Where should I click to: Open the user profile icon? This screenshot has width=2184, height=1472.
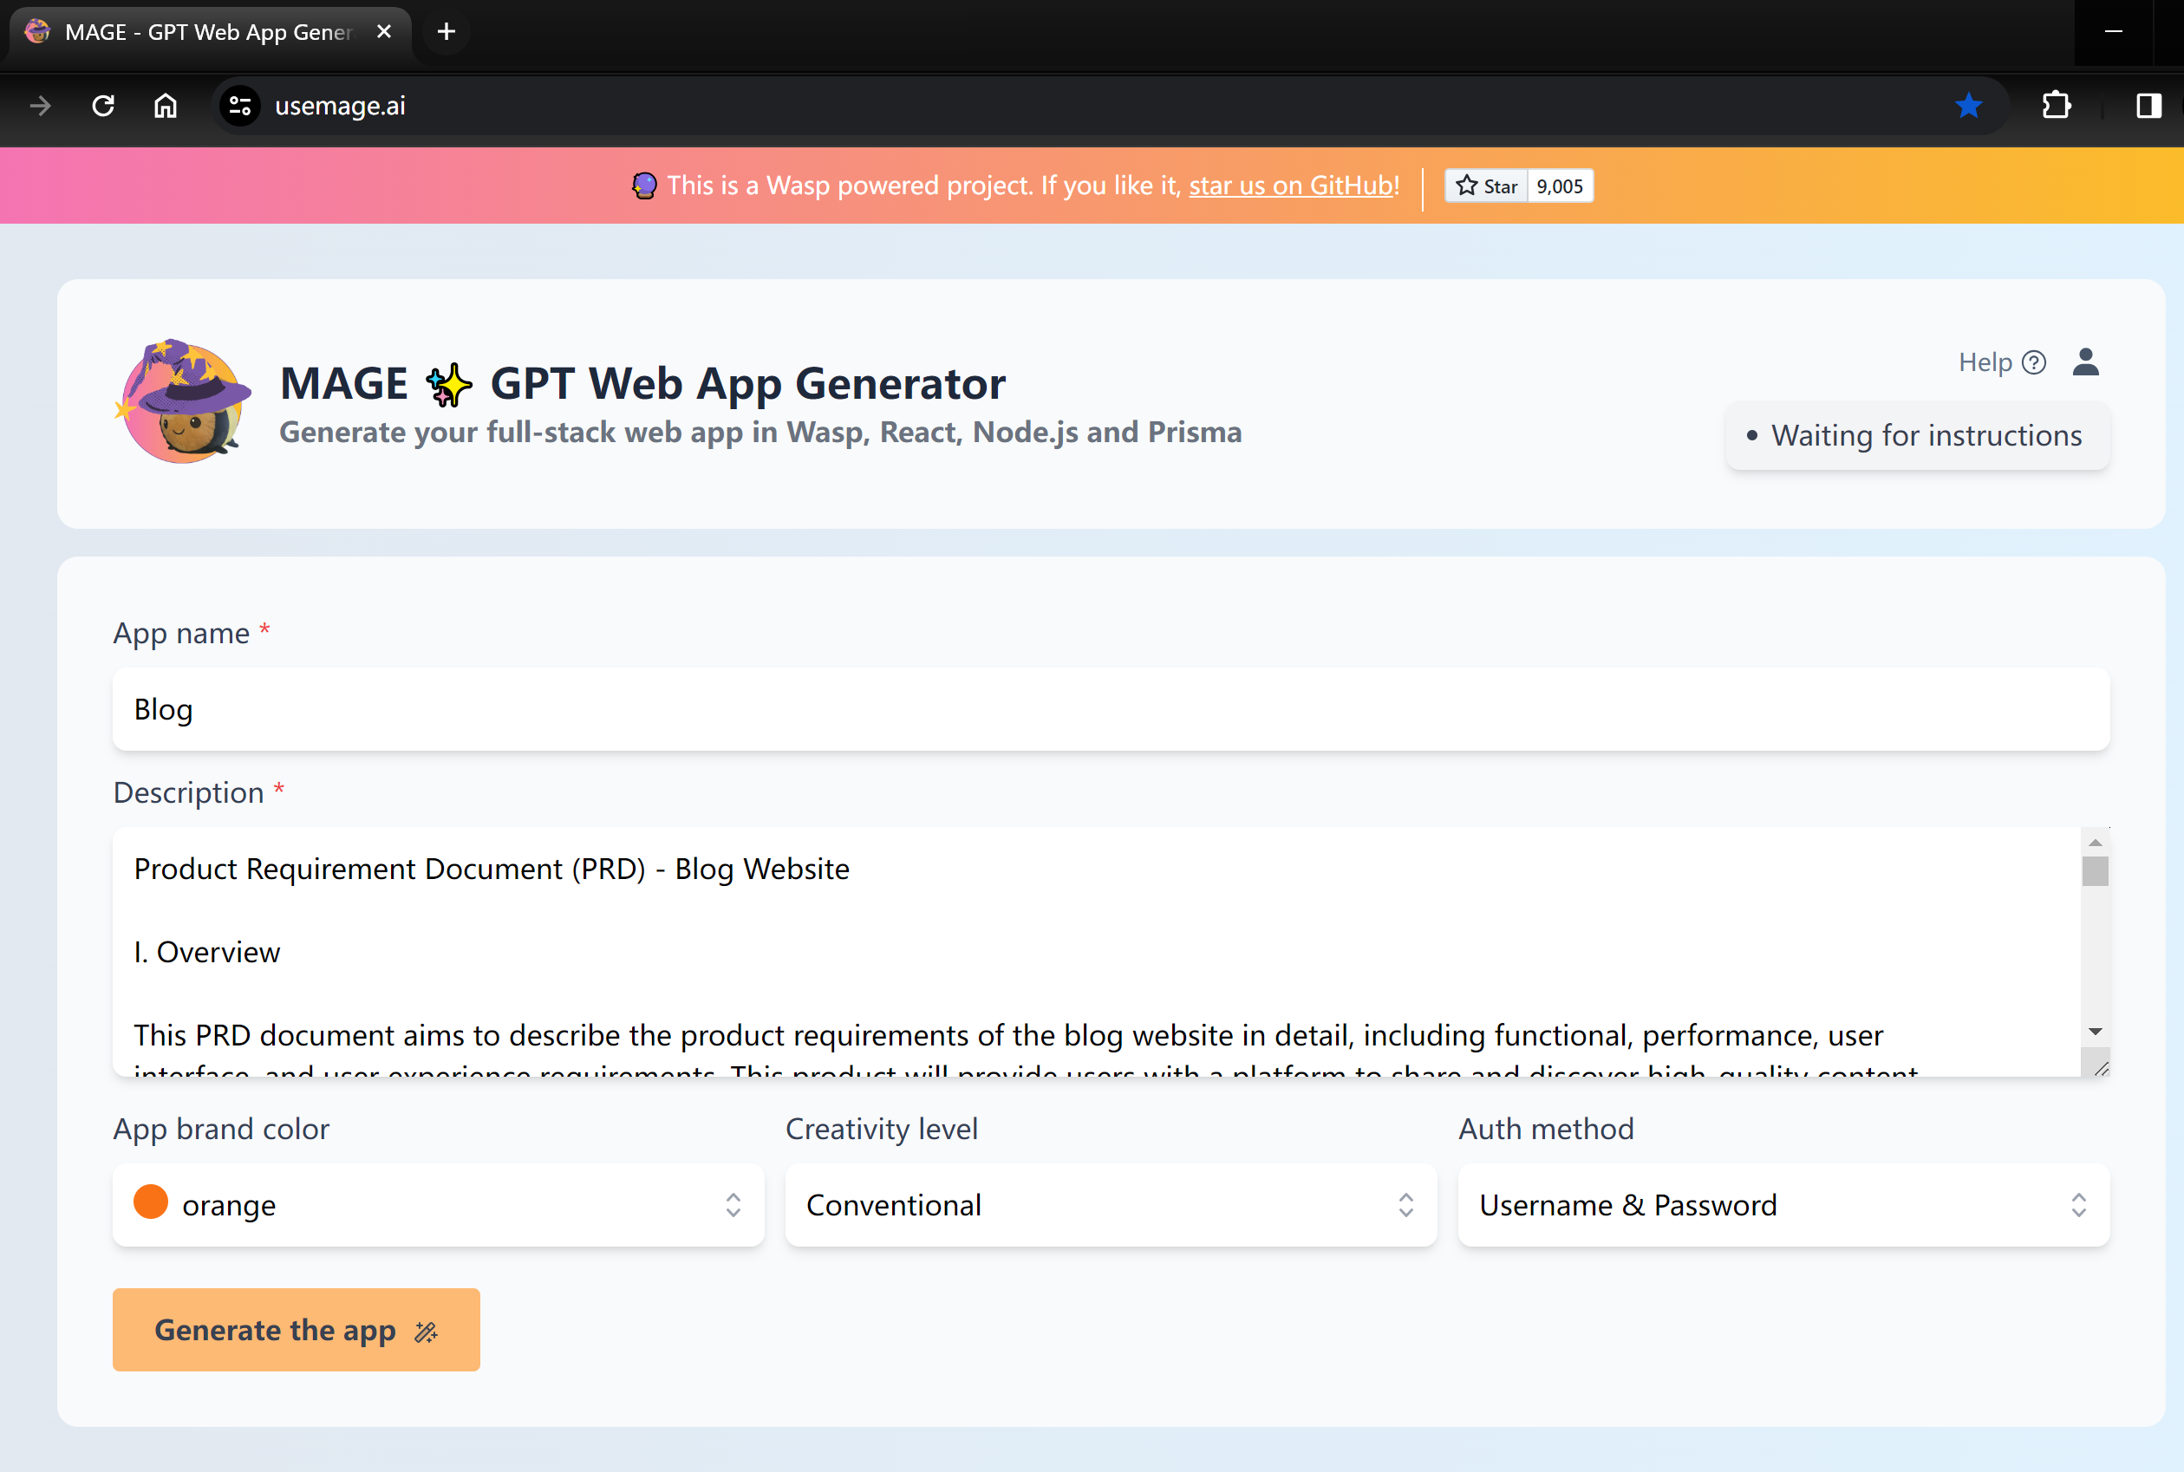2085,362
